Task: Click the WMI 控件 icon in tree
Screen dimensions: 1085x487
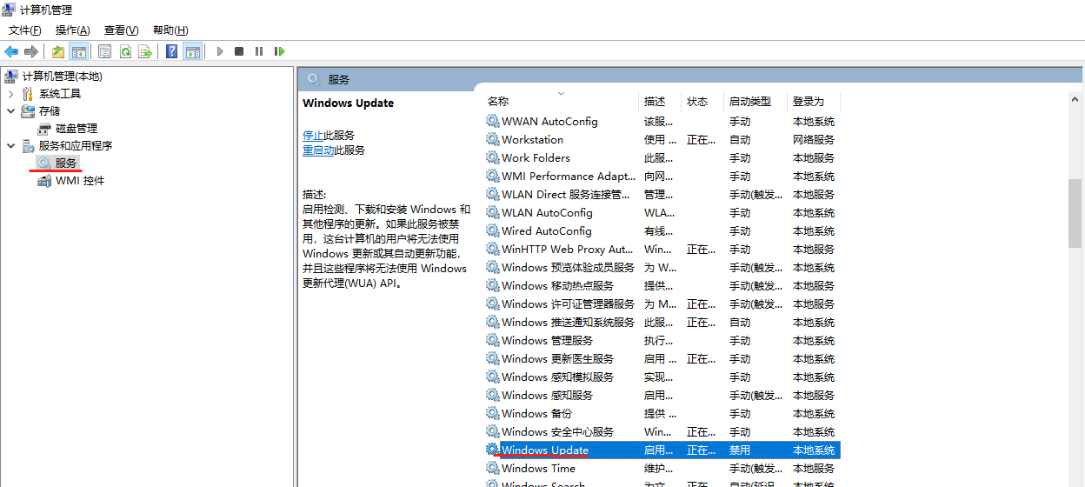Action: pos(44,180)
